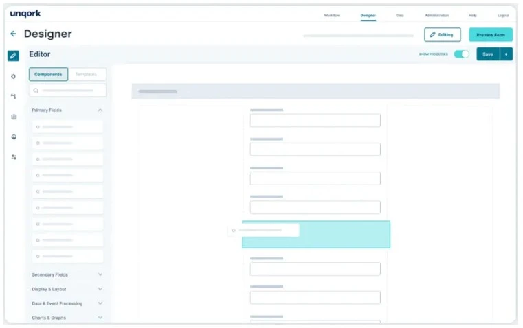Click the topmost input field on the canvas
Viewport: 523px width, 328px height.
click(x=315, y=120)
